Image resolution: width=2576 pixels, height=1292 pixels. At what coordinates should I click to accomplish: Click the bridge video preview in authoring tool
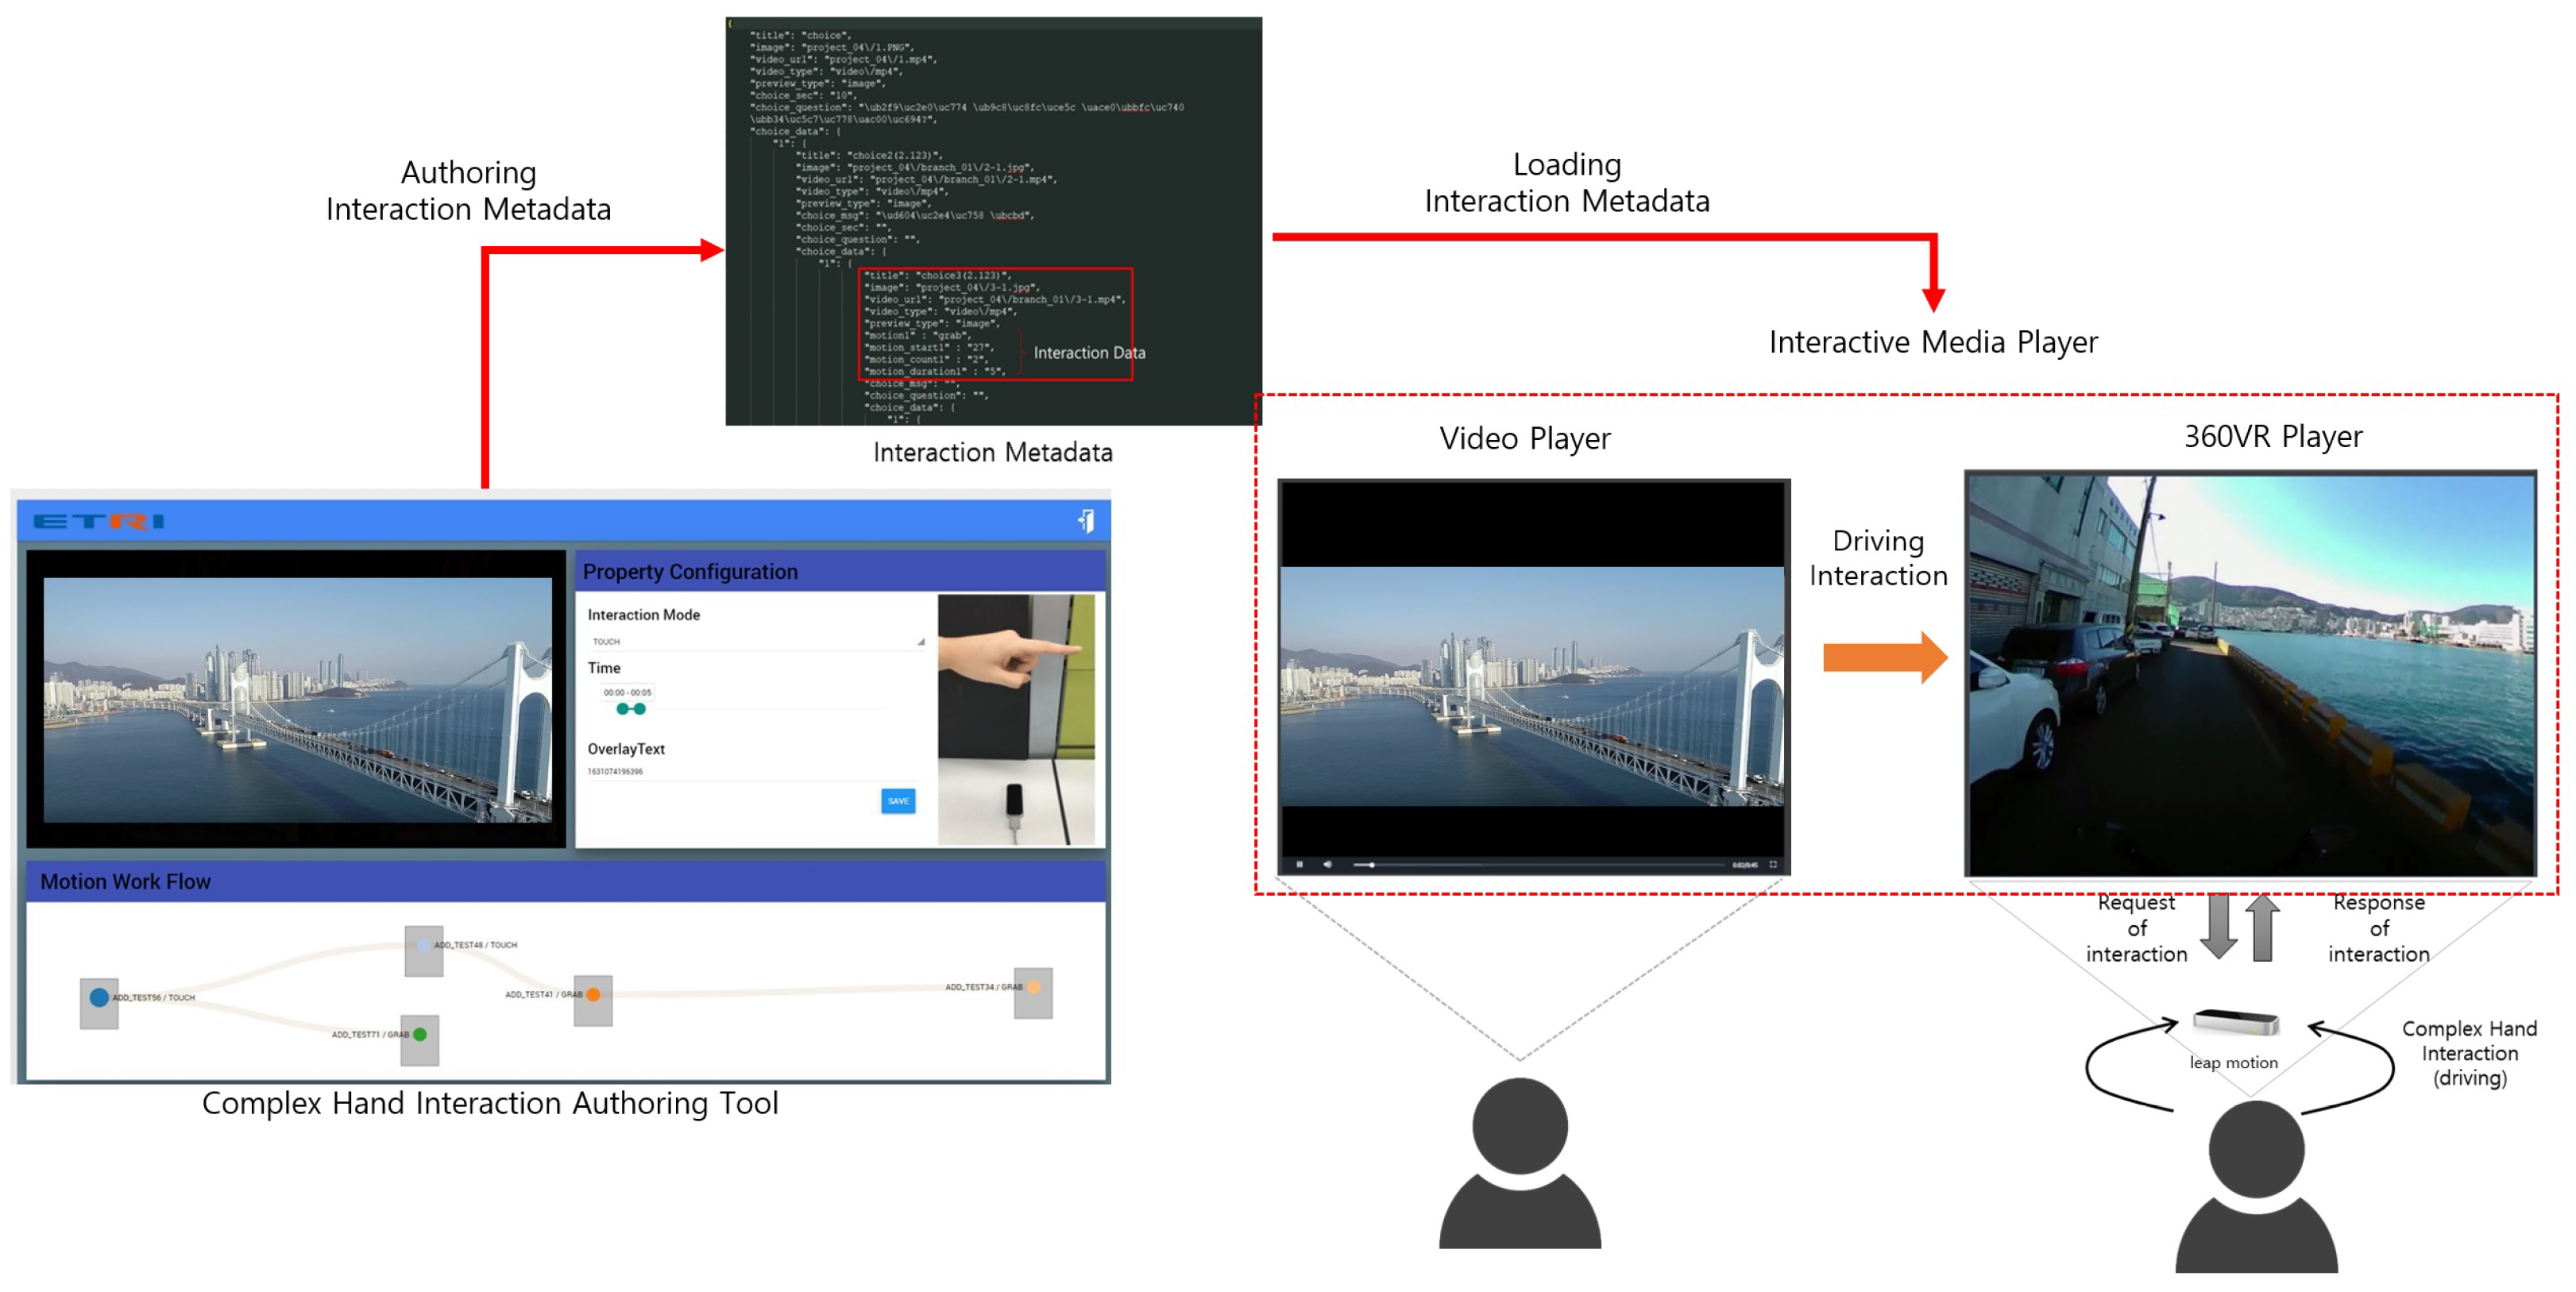pyautogui.click(x=297, y=699)
